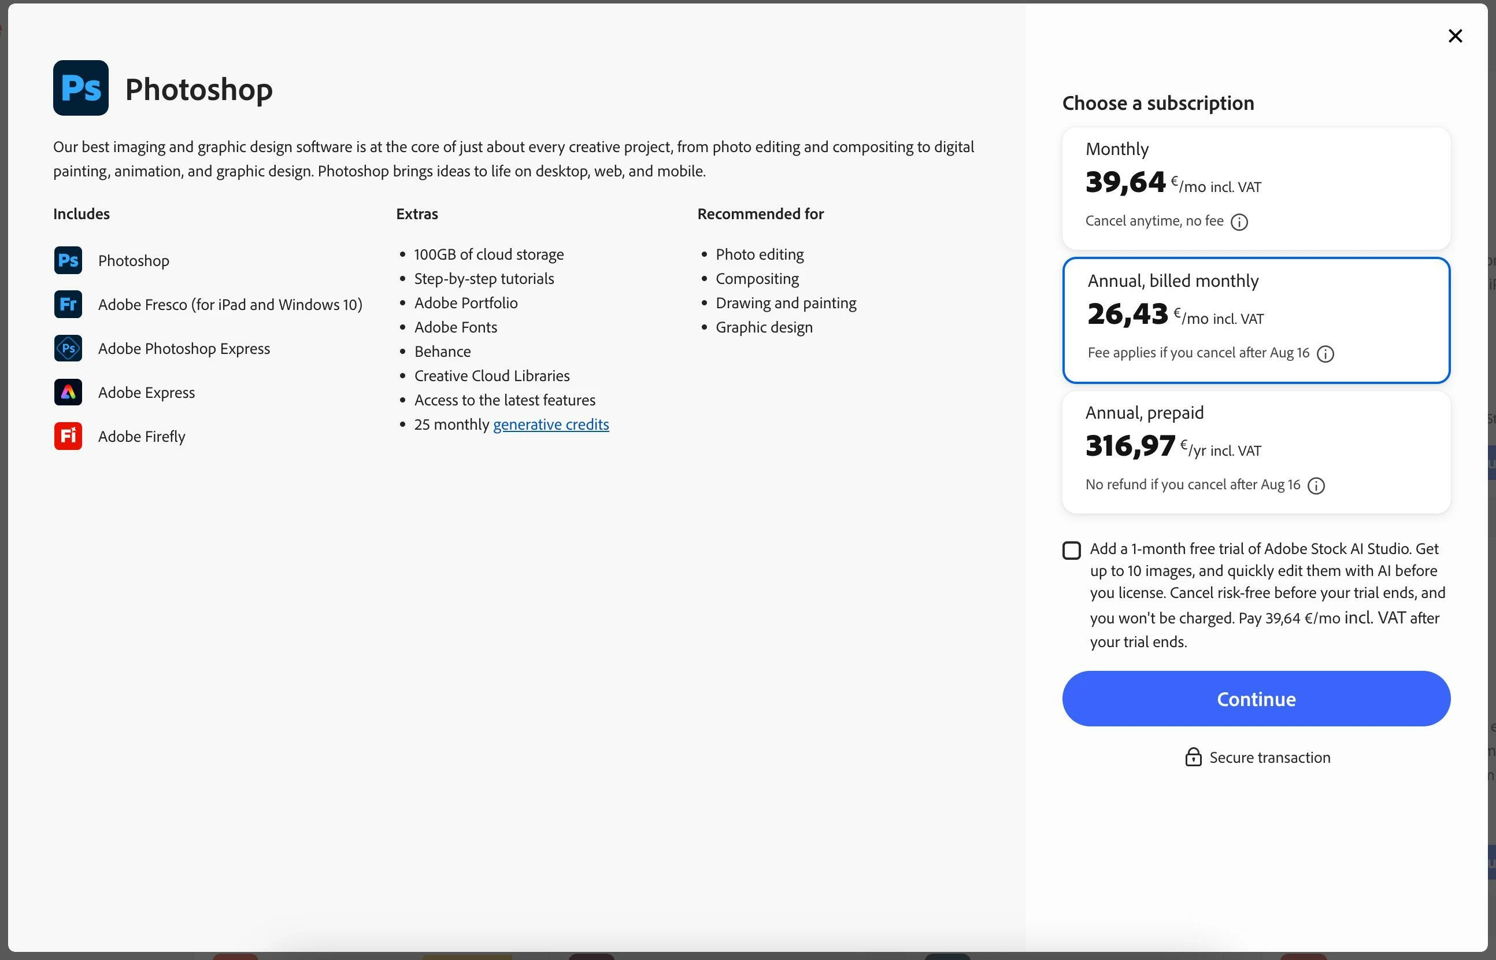Click the Adobe Fresco list item text
The image size is (1496, 960).
(230, 305)
